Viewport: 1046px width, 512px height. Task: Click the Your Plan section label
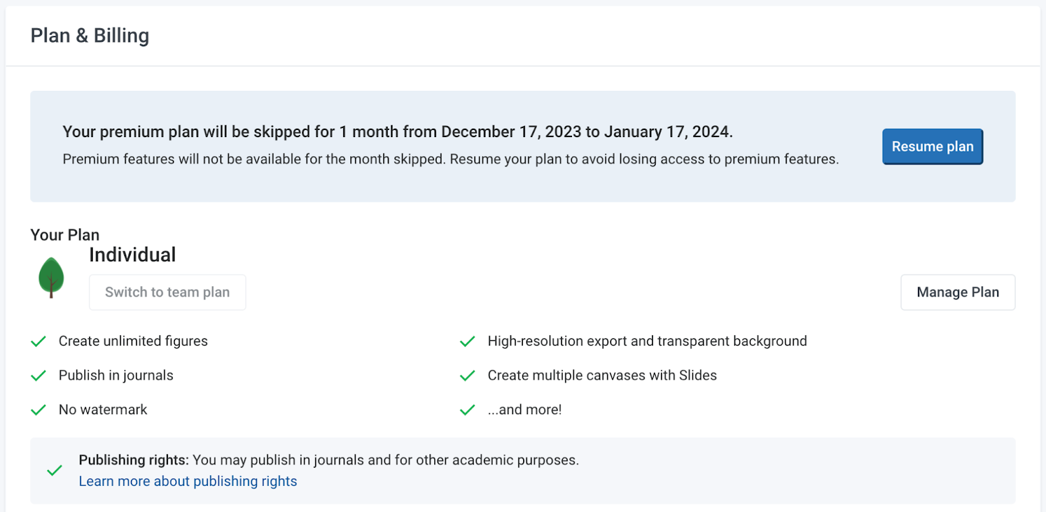click(x=65, y=235)
